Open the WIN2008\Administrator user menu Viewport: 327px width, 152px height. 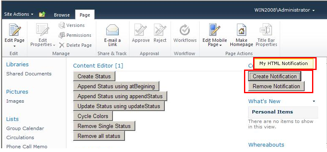tap(284, 10)
